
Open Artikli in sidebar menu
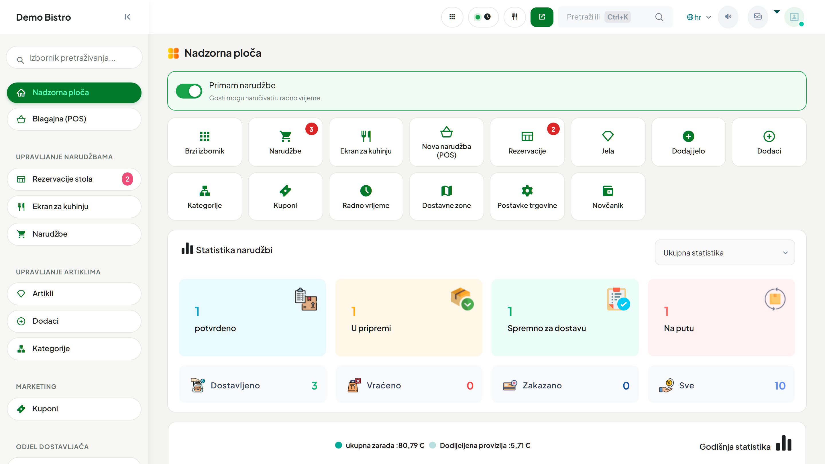click(74, 294)
